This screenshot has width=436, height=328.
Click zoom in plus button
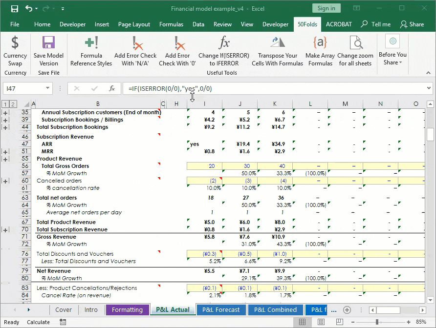pyautogui.click(x=409, y=322)
